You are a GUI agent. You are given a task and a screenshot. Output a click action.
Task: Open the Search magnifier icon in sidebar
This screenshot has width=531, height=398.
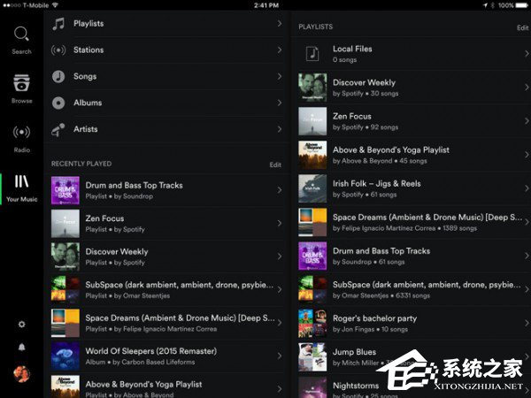click(x=21, y=34)
